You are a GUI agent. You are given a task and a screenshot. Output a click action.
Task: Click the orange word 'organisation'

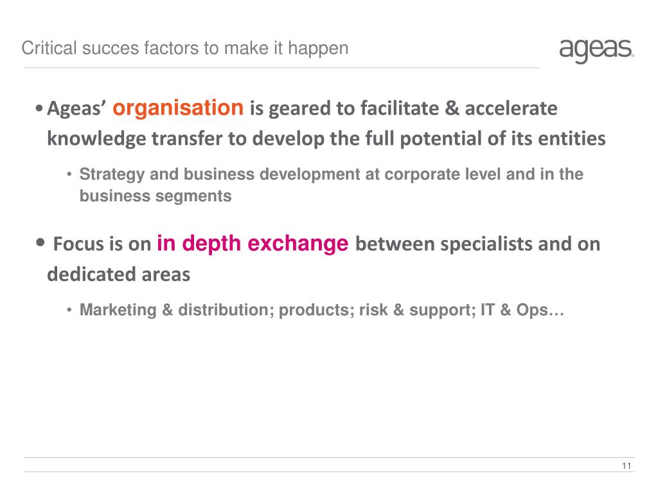(178, 109)
